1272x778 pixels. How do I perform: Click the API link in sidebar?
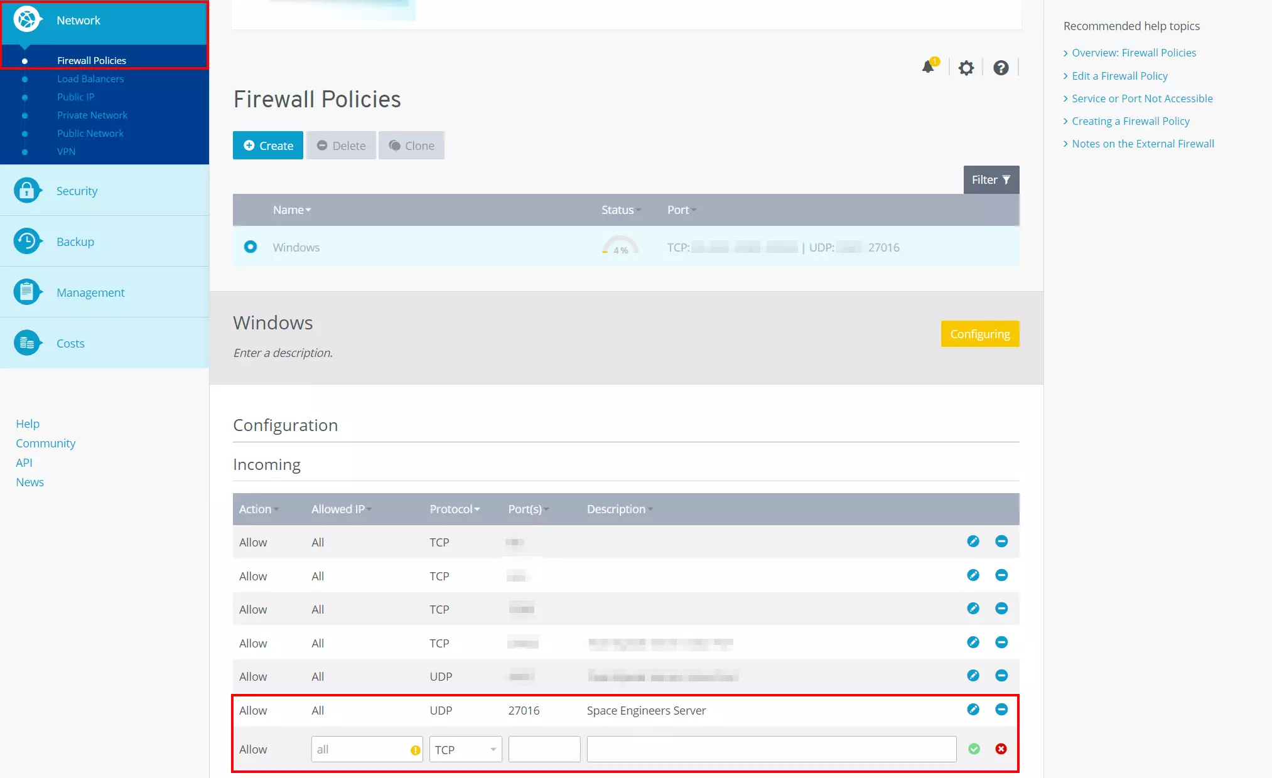(24, 462)
